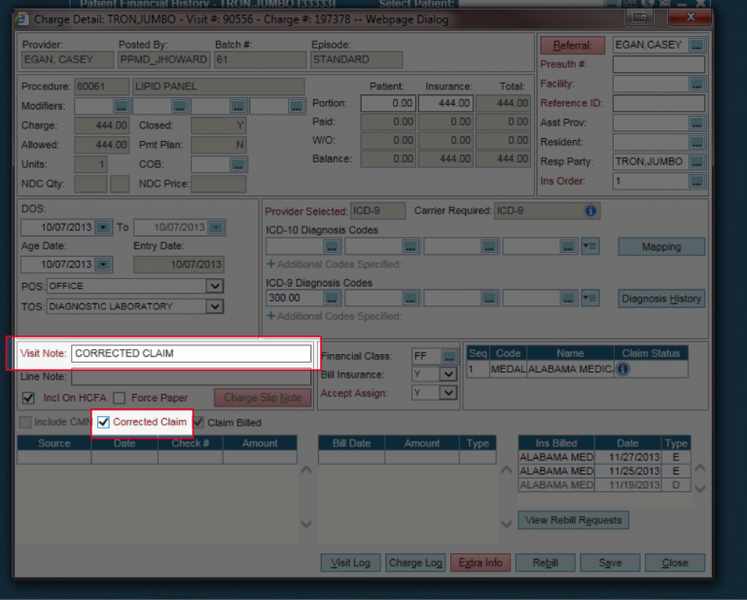Toggle Include CMN checkbox
747x600 pixels.
pyautogui.click(x=25, y=422)
